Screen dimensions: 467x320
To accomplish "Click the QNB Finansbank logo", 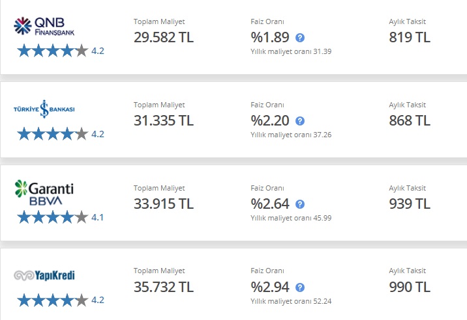I will tap(44, 26).
